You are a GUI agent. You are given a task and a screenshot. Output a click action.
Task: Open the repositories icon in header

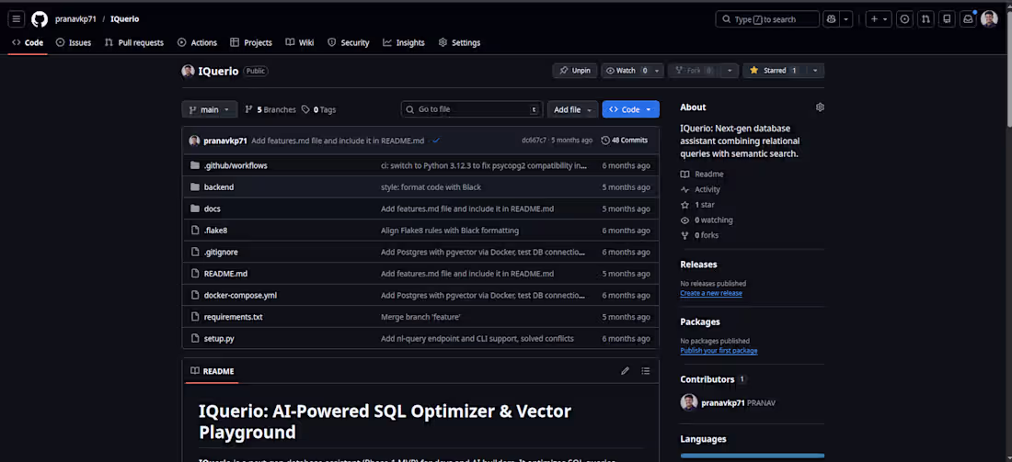point(947,19)
